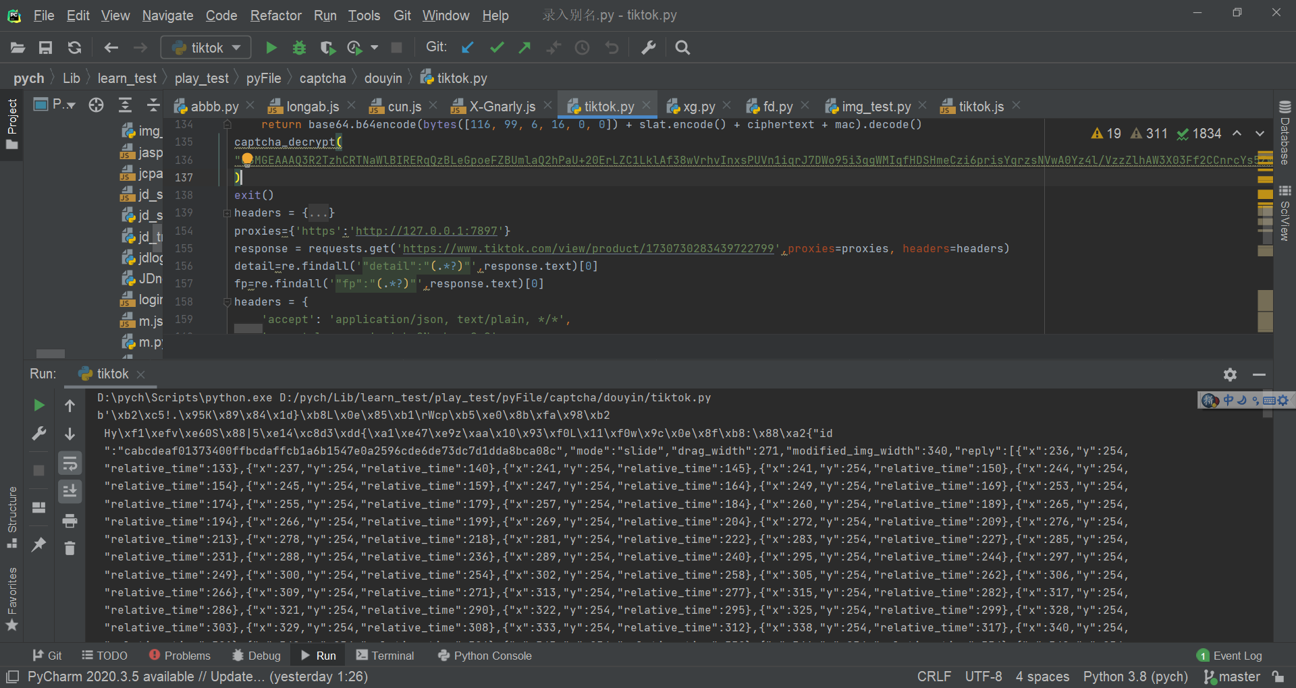The image size is (1296, 688).
Task: Change the CRLF line separator
Action: (x=934, y=677)
